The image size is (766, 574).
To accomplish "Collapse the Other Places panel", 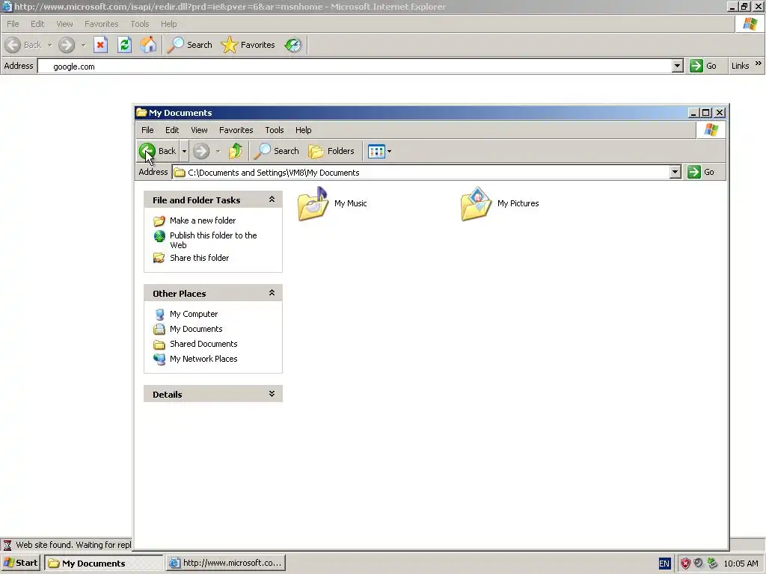I will pos(272,293).
